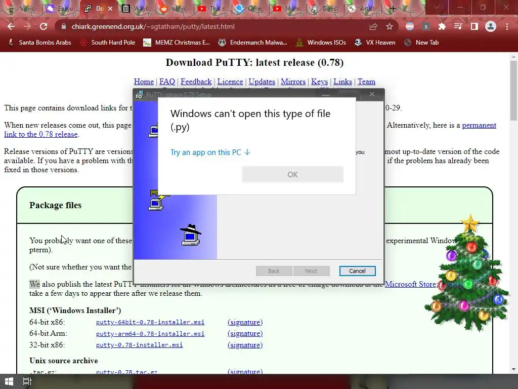
Task: Switch to the YouTube 'This s' tab
Action: [212, 9]
